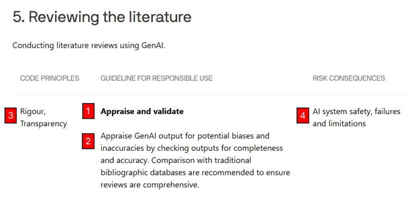Click the line 'and accuracy. Comparison with traditional'
This screenshot has height=207, width=420.
(x=176, y=160)
